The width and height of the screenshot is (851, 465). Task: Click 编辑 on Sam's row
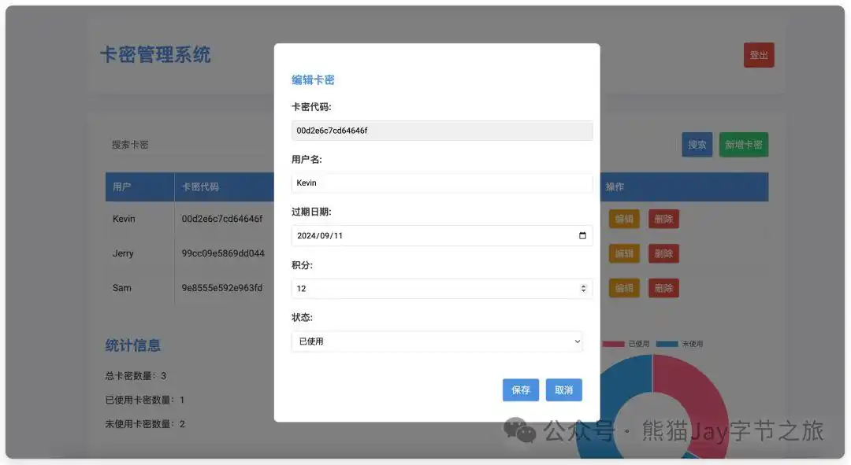(x=623, y=288)
